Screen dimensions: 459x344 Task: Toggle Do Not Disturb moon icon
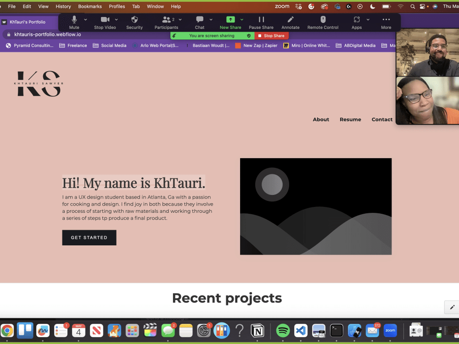(x=373, y=6)
